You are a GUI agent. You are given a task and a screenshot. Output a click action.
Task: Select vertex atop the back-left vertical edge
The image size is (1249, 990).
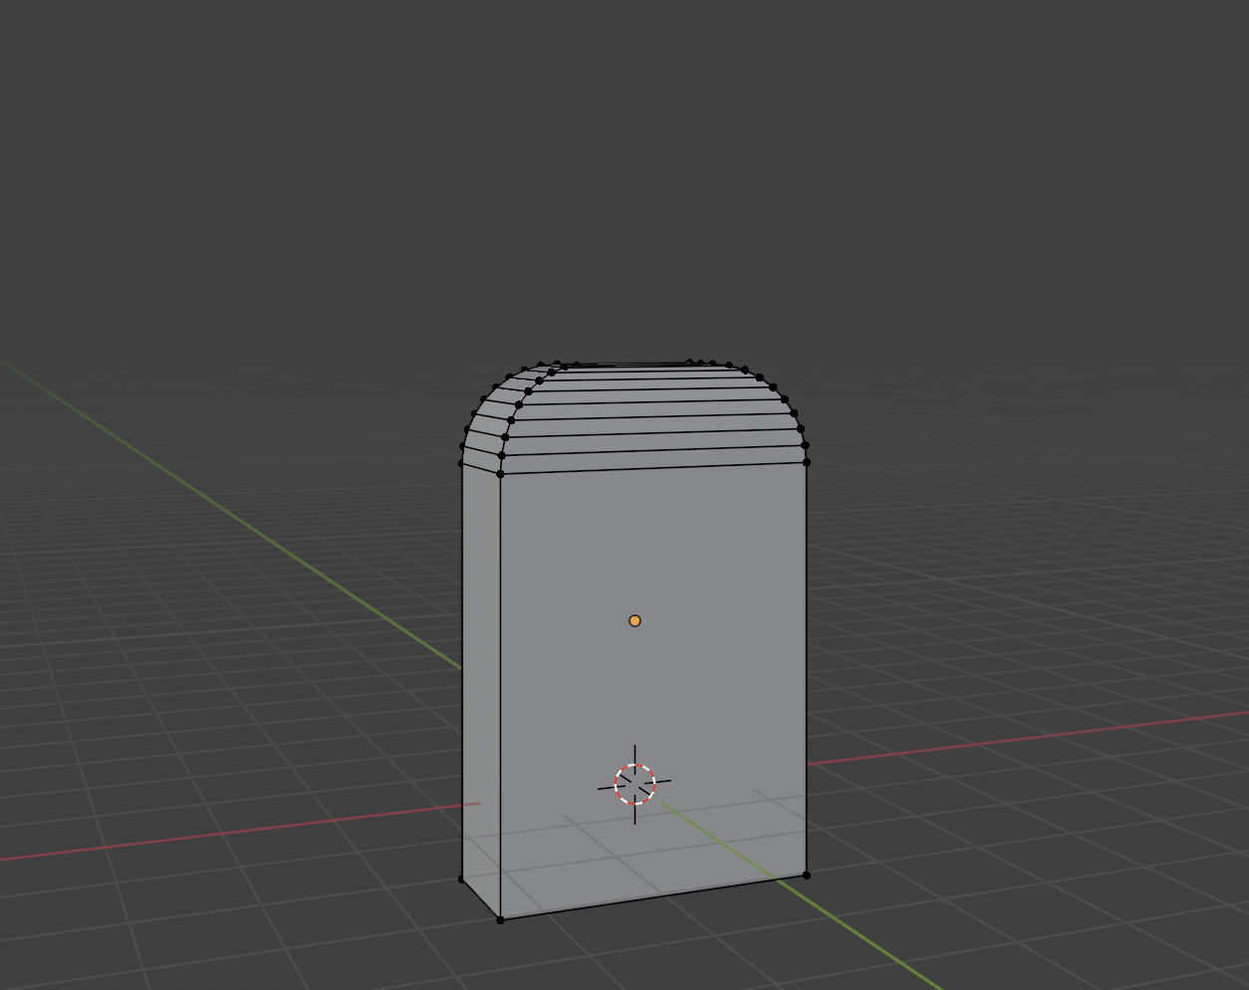click(x=461, y=463)
